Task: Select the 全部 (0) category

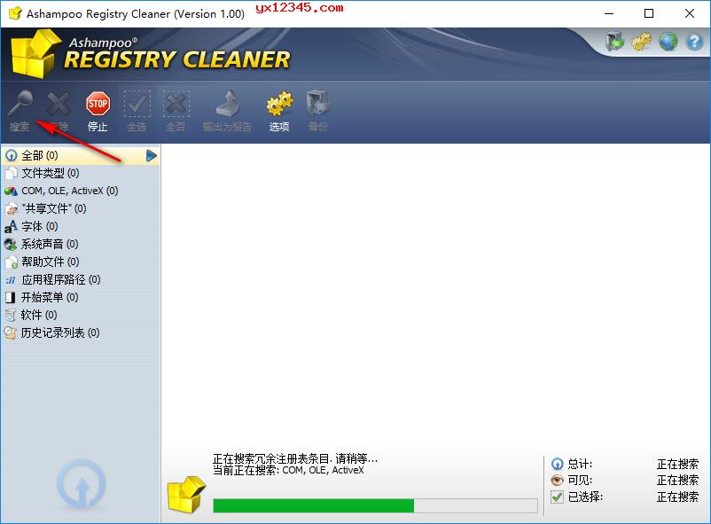Action: click(80, 156)
